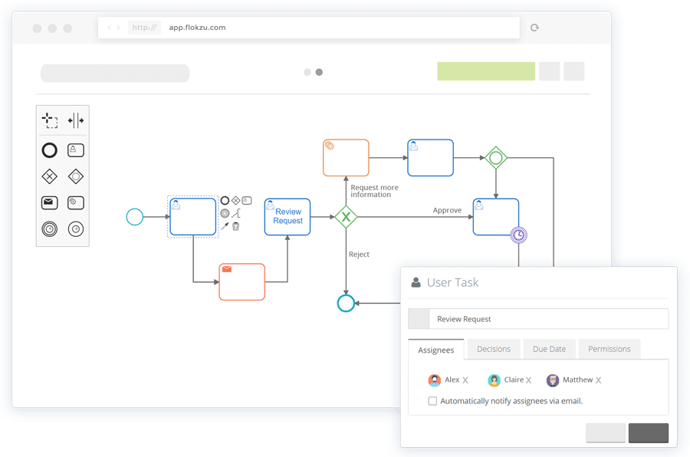690x457 pixels.
Task: Select the start event circle tool
Action: tap(49, 150)
